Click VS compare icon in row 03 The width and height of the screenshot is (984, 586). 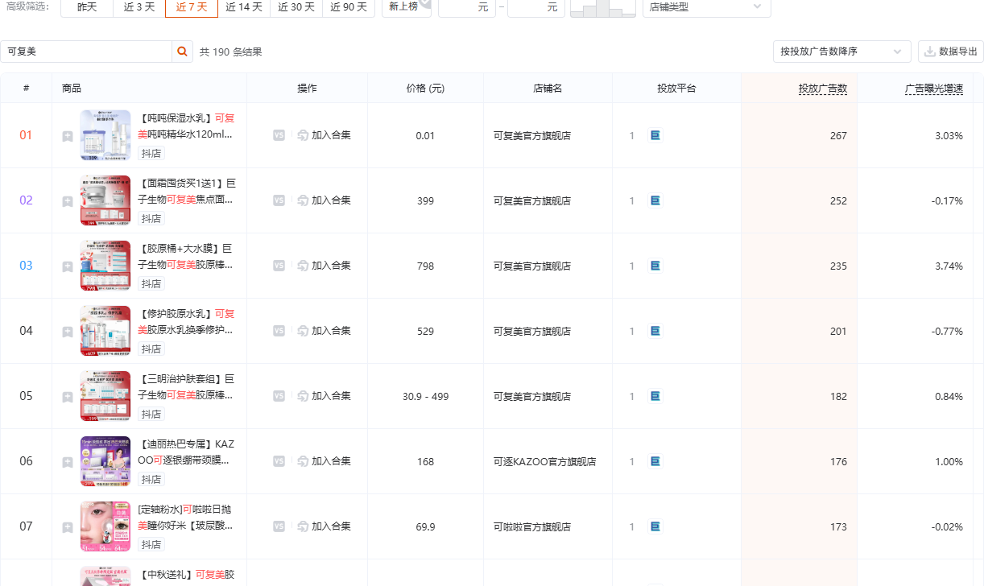[x=279, y=266]
